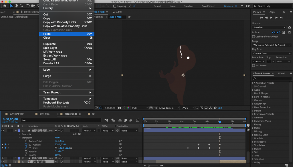Jump to first frame button
This screenshot has width=293, height=167.
pos(262,17)
